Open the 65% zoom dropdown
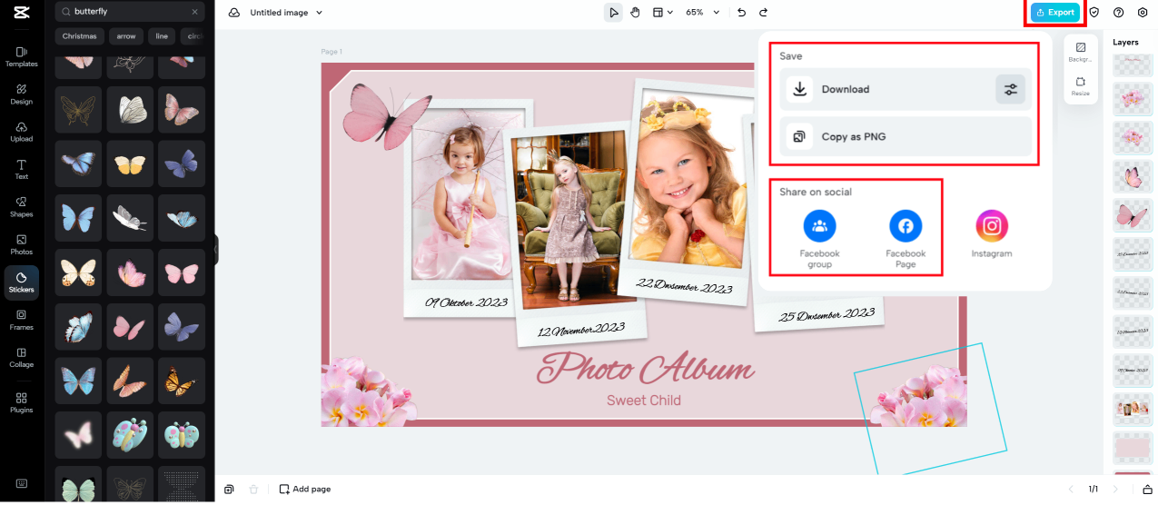Viewport: 1158px width, 505px height. (702, 13)
